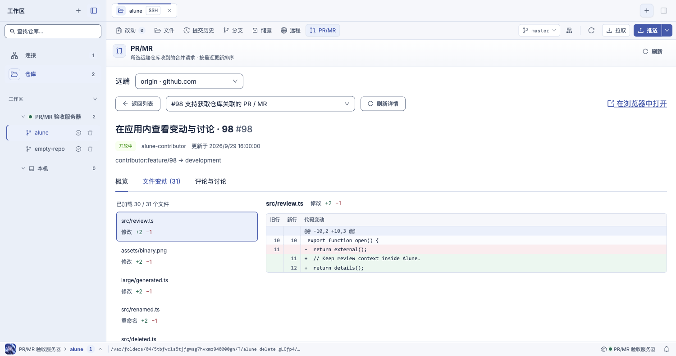The height and width of the screenshot is (356, 676).
Task: Select assets/binary.png in the file list
Action: click(x=187, y=256)
